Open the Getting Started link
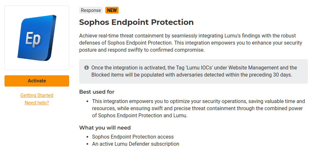 click(37, 95)
